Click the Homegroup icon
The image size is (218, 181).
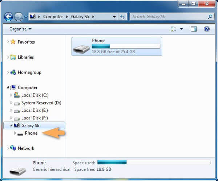pyautogui.click(x=13, y=72)
